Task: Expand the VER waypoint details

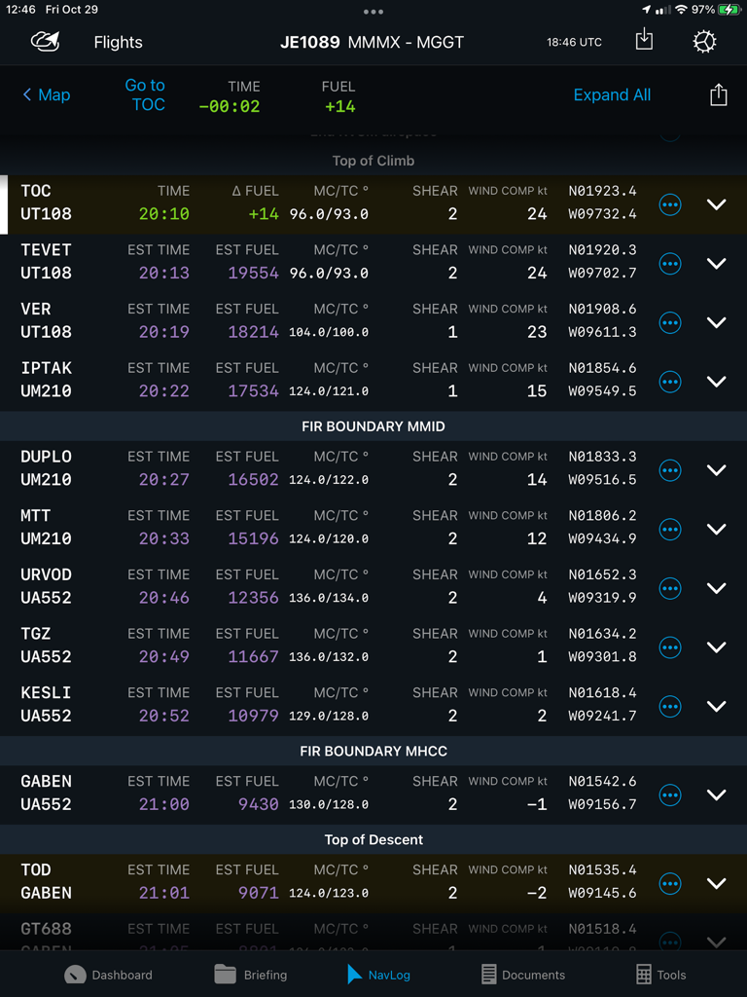Action: click(717, 322)
